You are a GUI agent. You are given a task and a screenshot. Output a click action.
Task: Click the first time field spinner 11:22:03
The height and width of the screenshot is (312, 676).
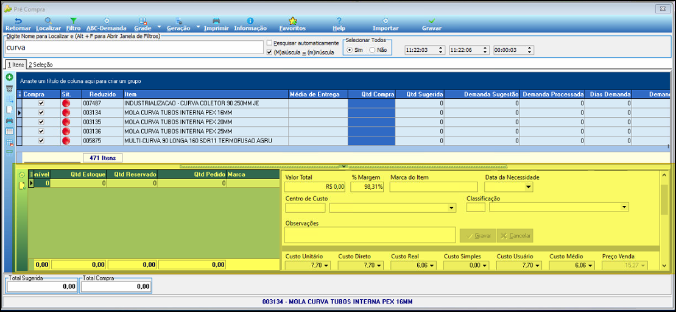tap(440, 50)
